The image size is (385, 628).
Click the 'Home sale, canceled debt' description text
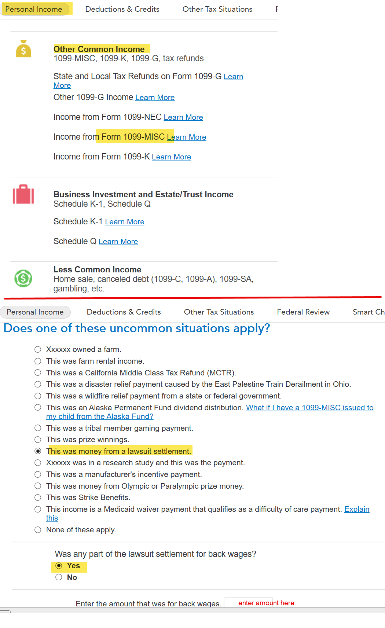154,284
